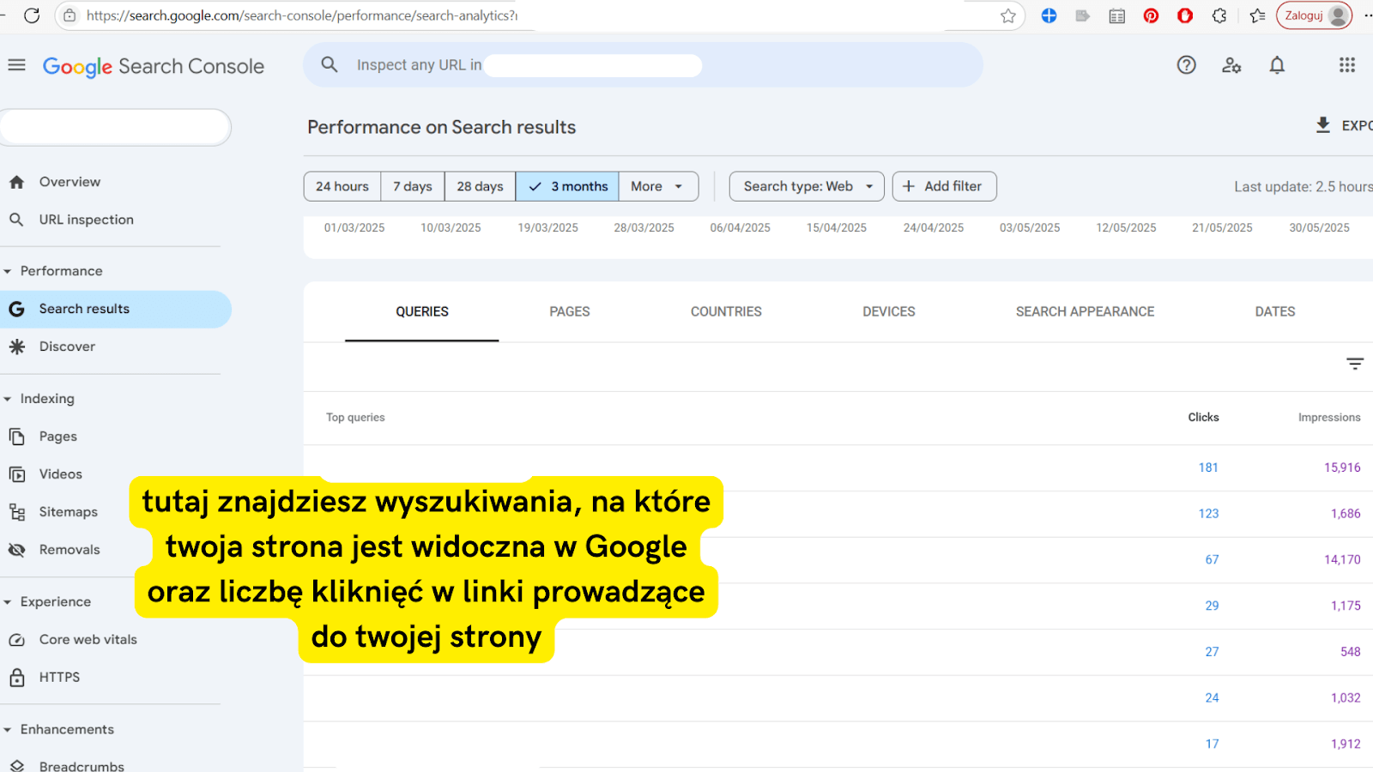Bookmark this page with the star
1373x772 pixels.
(1008, 15)
